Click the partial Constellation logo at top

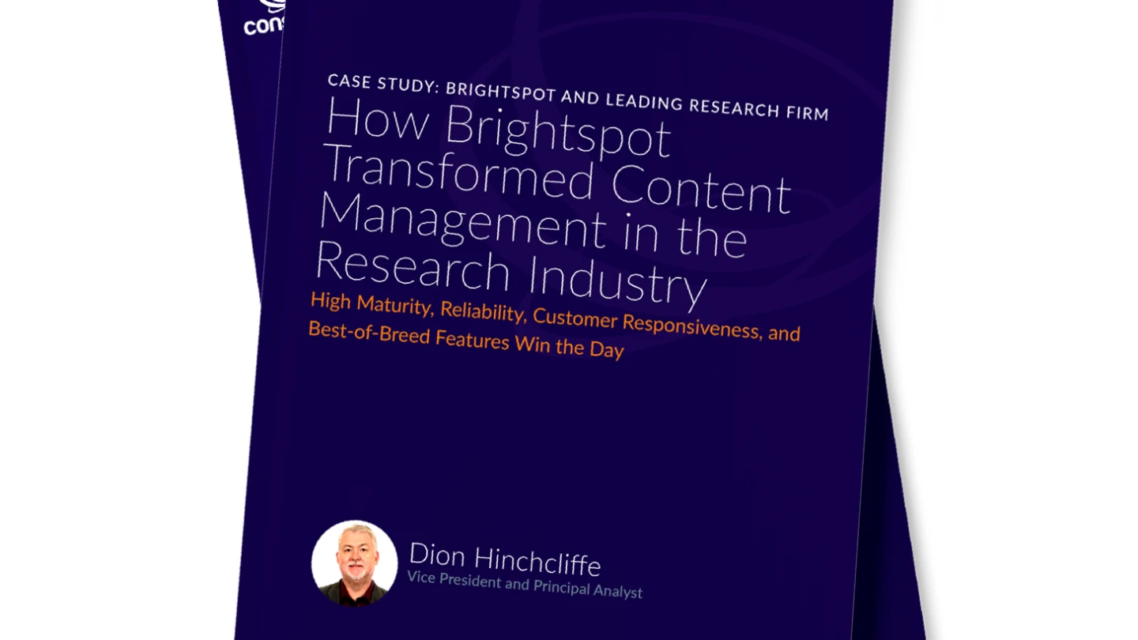click(x=262, y=21)
